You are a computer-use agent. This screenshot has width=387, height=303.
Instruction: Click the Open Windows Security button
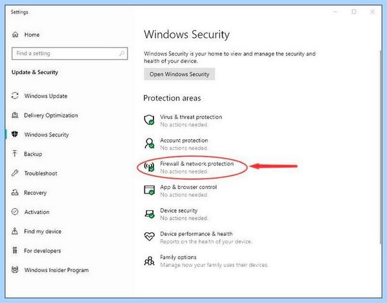click(179, 74)
